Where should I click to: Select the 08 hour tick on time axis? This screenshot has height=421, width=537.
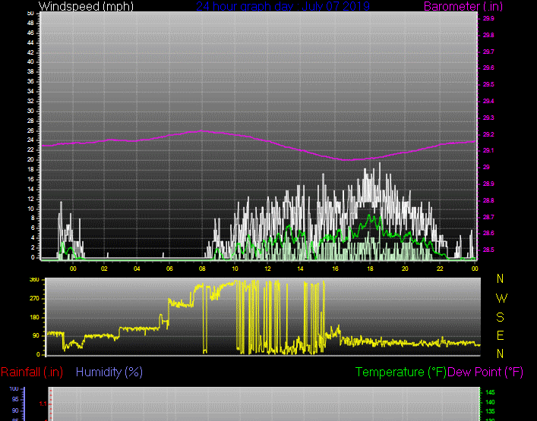coord(202,269)
